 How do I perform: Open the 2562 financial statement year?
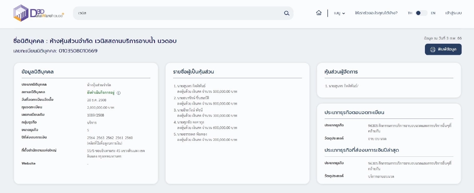110,137
